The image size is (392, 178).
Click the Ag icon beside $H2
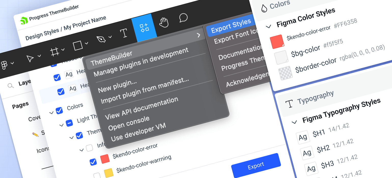(x=307, y=153)
